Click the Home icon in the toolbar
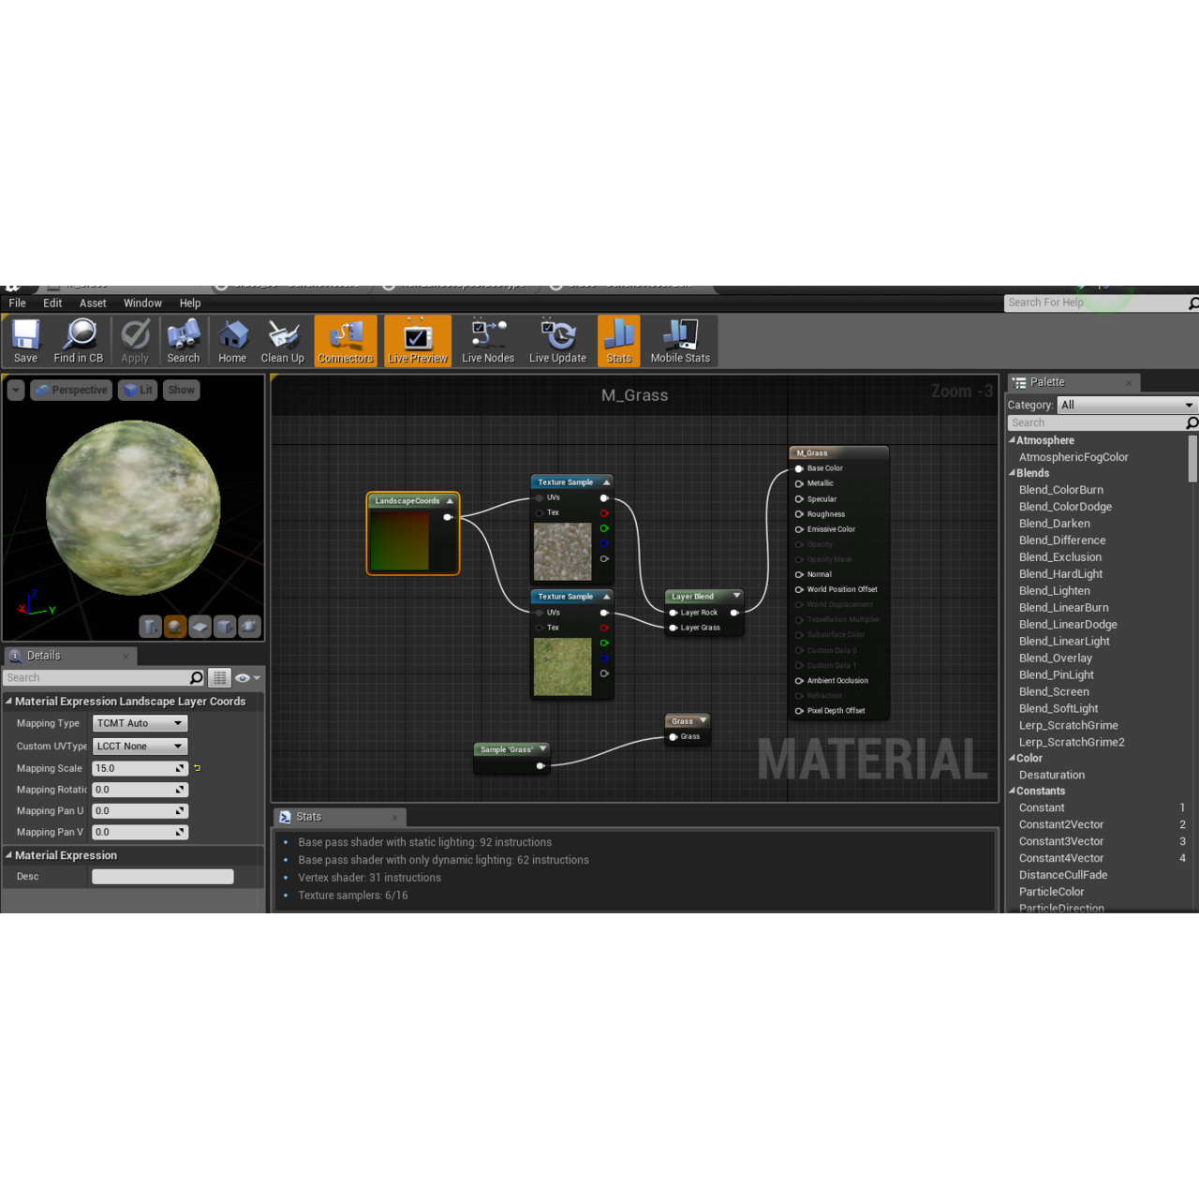The image size is (1199, 1199). point(231,340)
